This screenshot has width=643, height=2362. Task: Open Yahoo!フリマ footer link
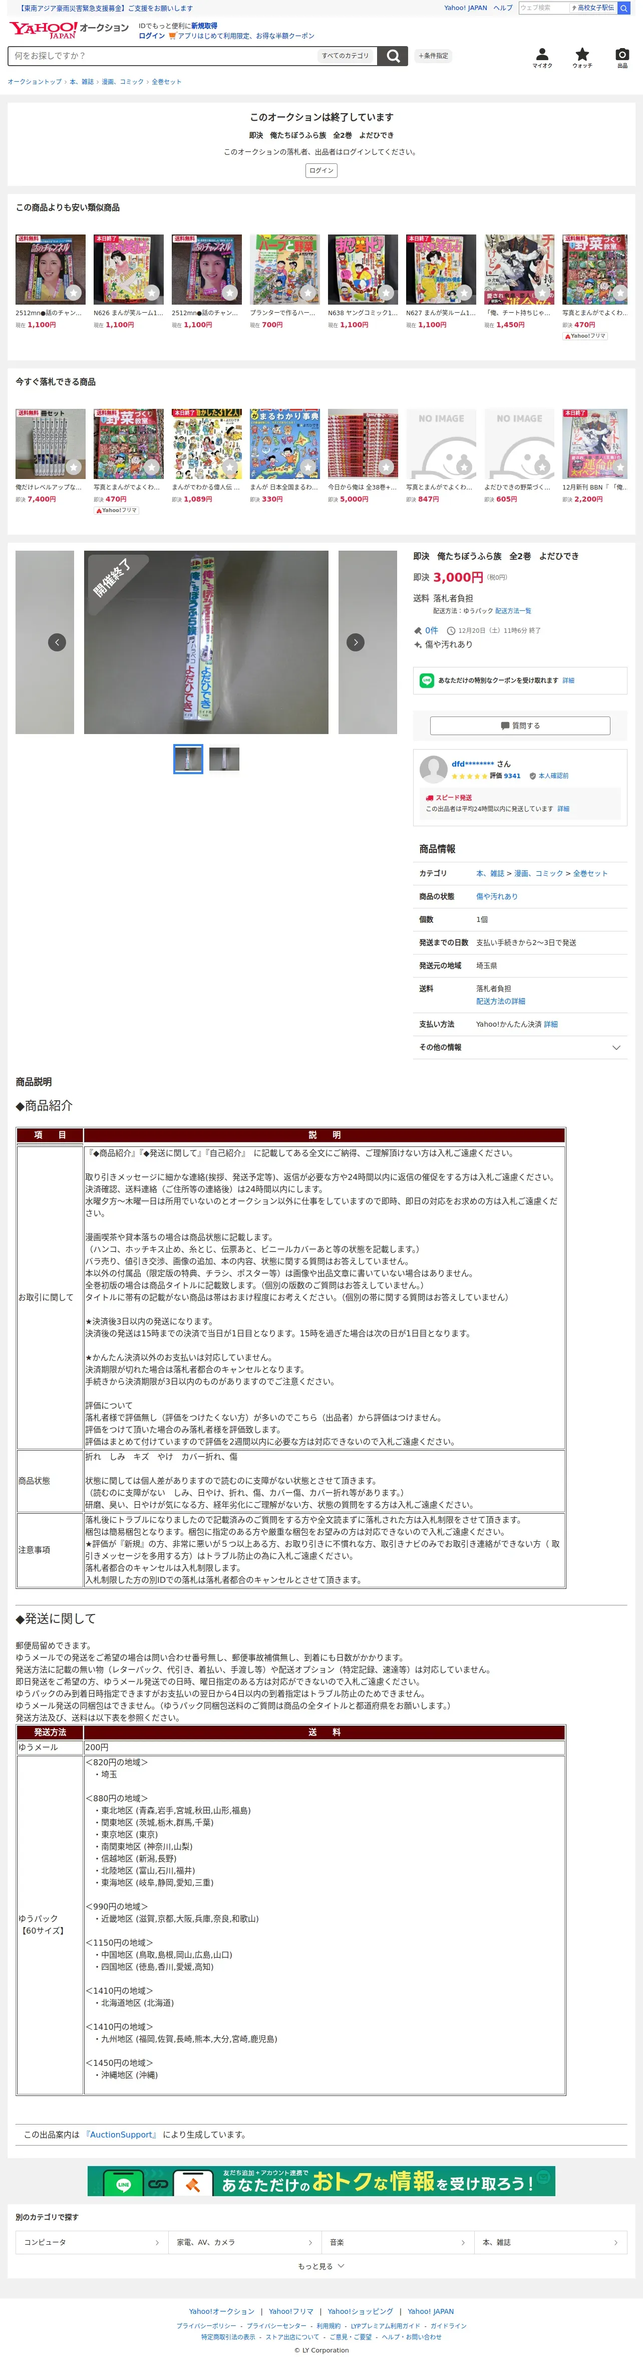[290, 2311]
